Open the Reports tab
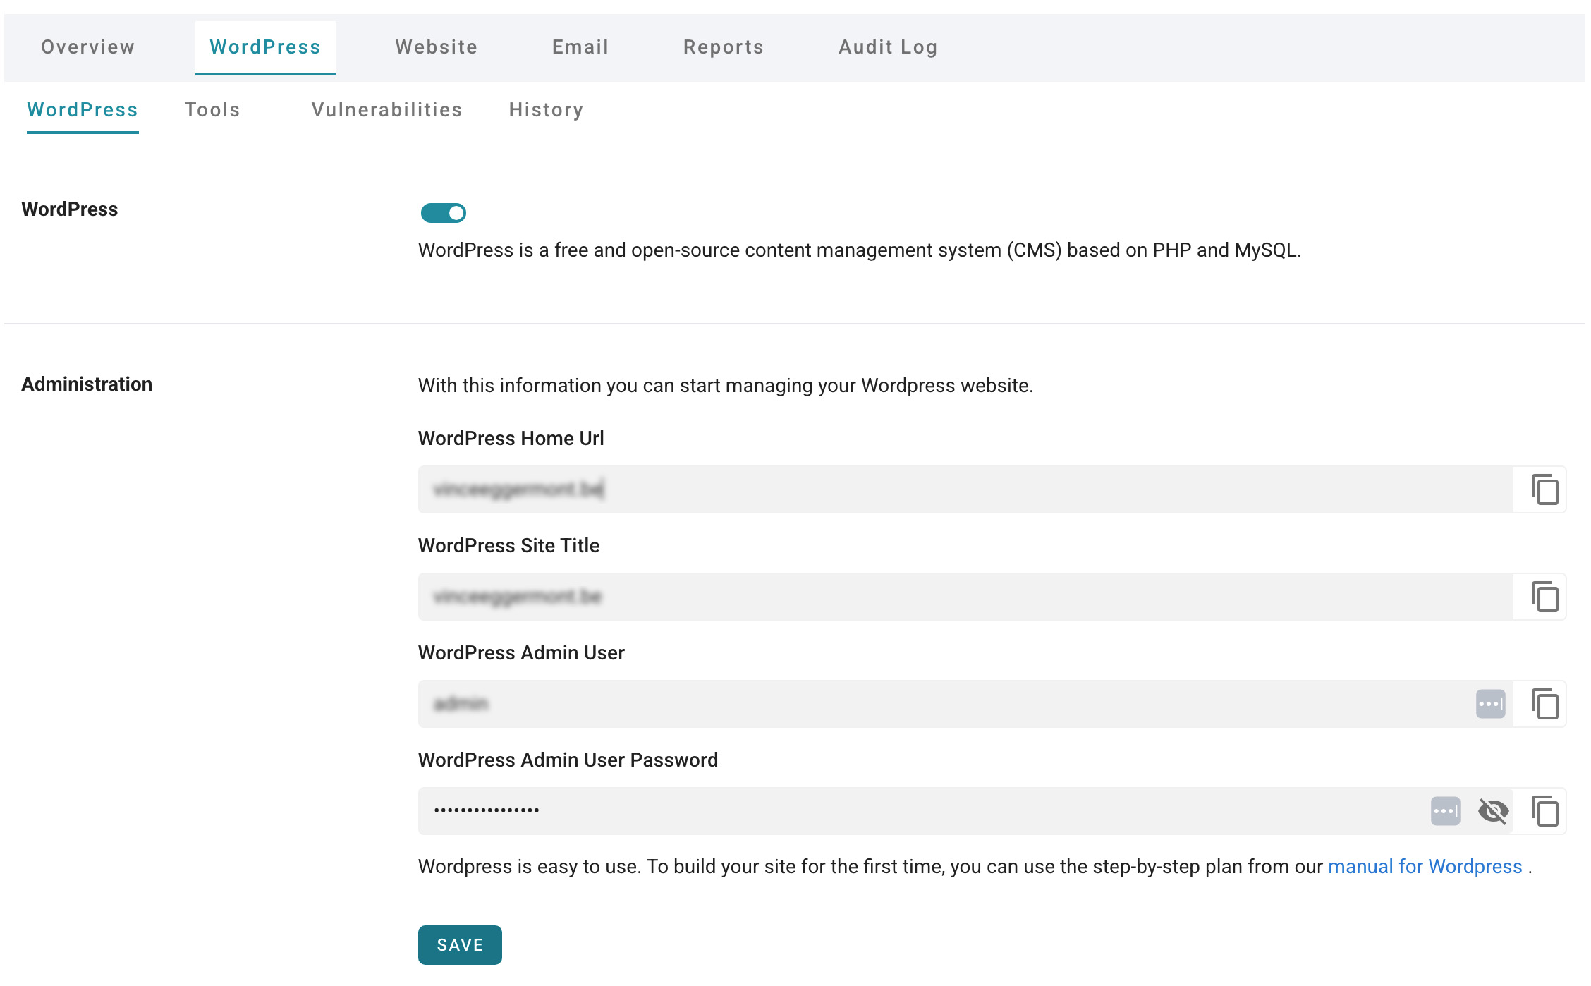Image resolution: width=1591 pixels, height=986 pixels. (x=724, y=47)
